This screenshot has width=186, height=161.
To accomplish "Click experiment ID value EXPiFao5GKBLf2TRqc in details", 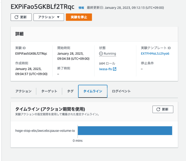I will point(31,54).
